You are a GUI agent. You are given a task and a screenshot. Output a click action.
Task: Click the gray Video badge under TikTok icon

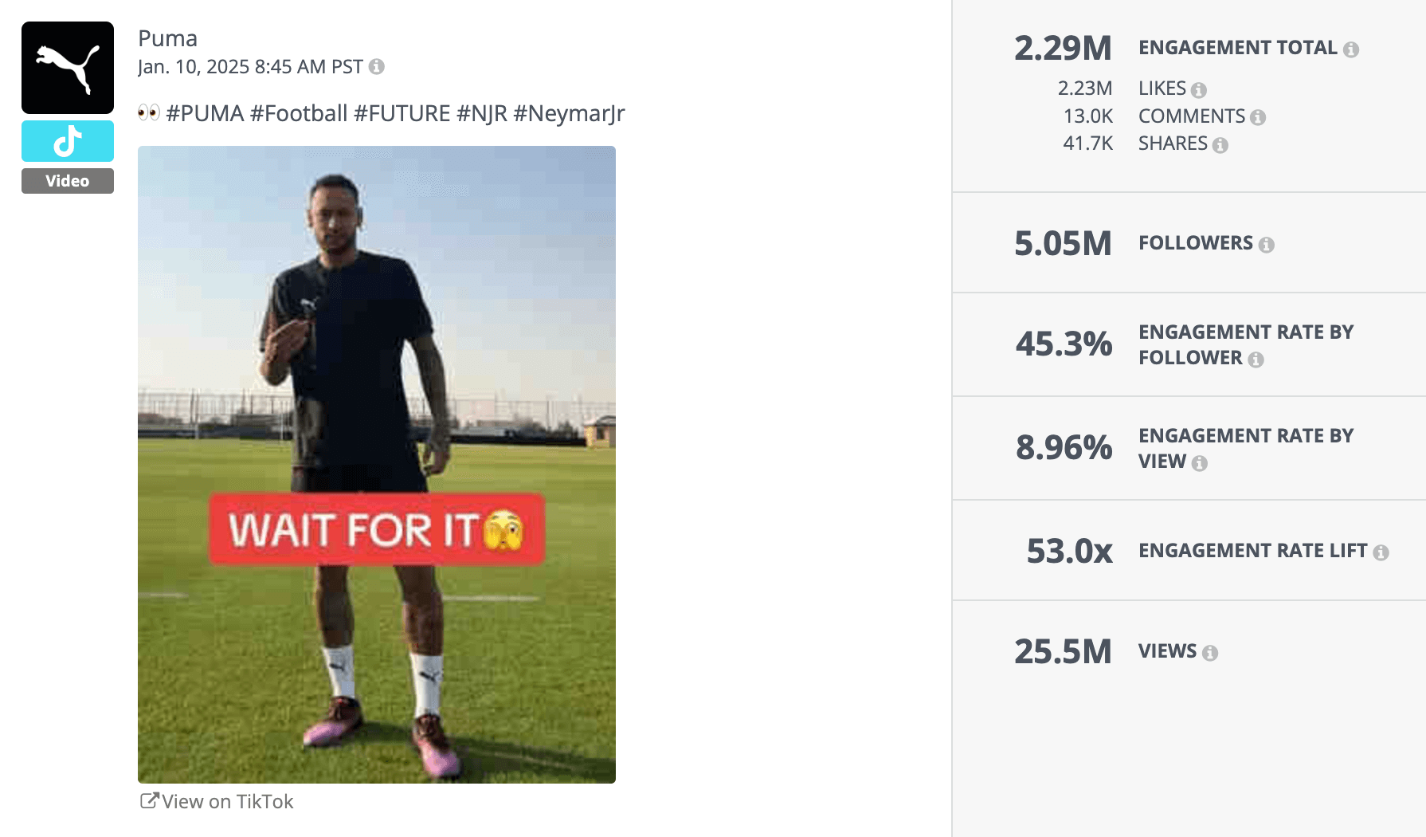pyautogui.click(x=67, y=181)
